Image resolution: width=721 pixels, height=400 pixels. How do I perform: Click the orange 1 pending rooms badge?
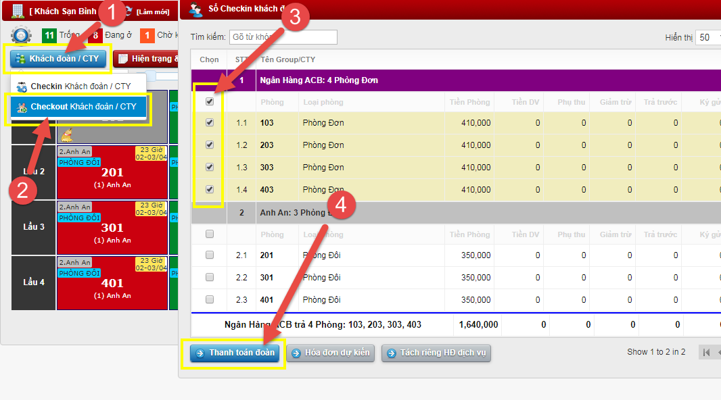147,35
